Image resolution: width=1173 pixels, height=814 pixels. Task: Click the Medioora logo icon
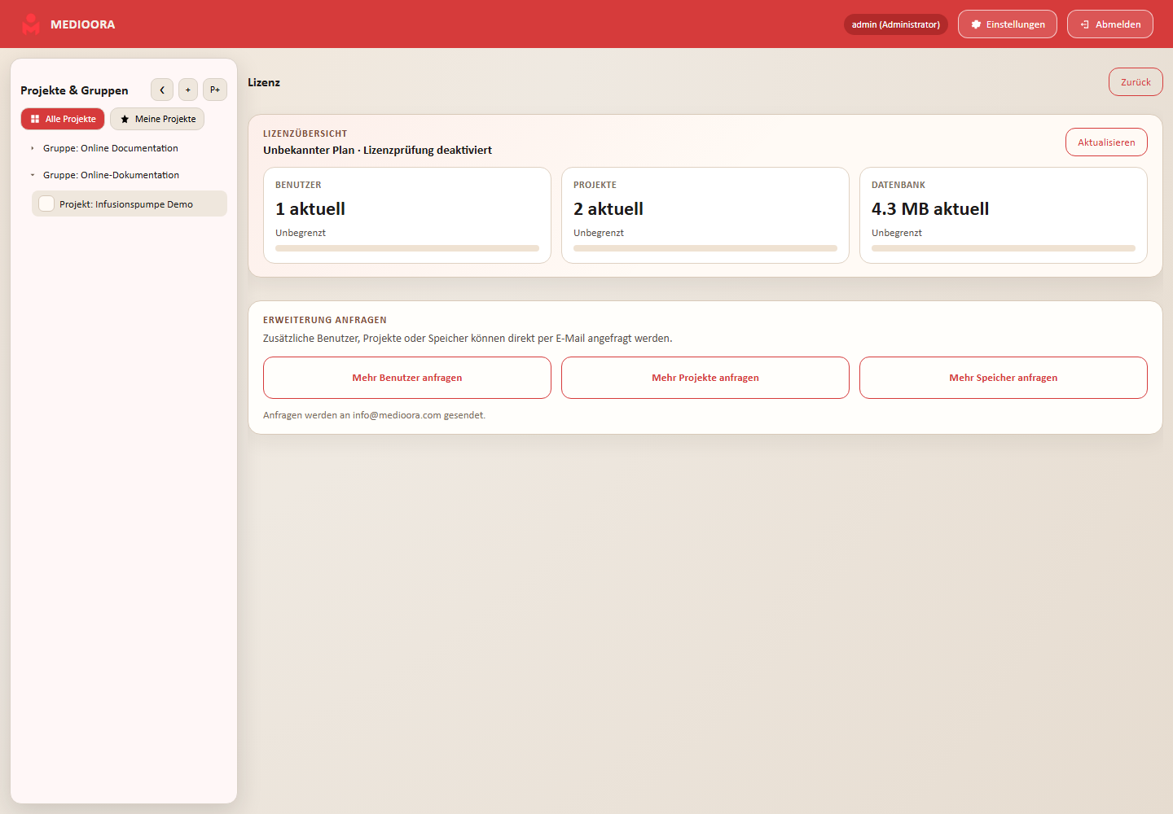point(31,24)
